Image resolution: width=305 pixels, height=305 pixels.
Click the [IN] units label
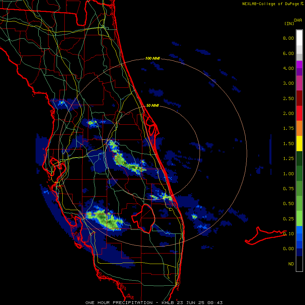[x=289, y=23]
